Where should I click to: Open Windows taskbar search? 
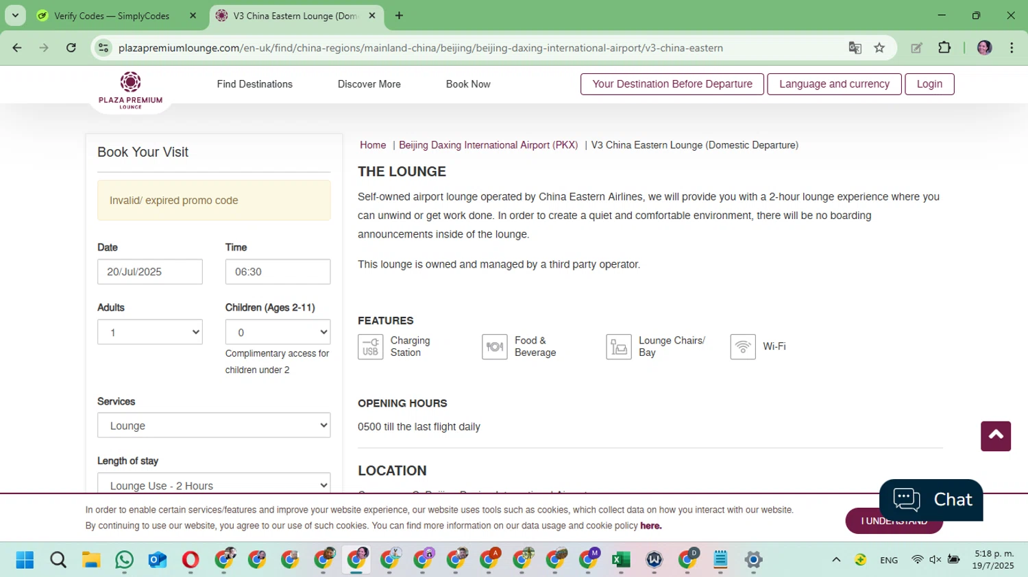coord(58,560)
